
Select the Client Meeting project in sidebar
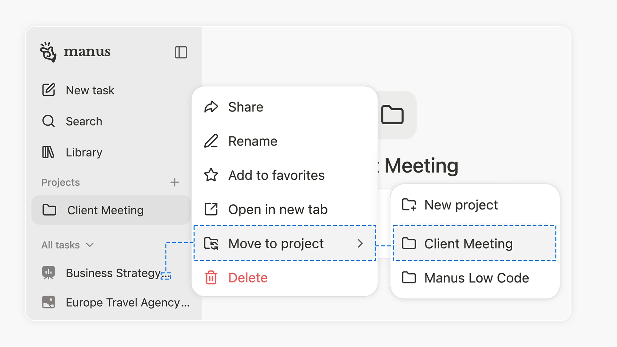click(105, 210)
